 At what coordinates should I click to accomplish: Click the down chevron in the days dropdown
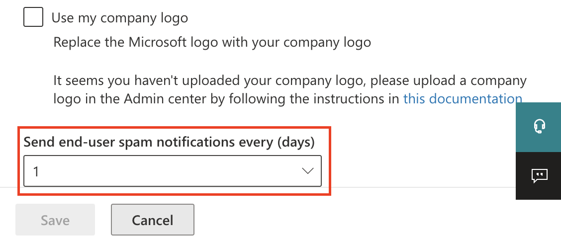[308, 171]
